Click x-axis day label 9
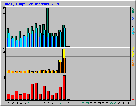Viewport: 136px width, 106px height. coord(41,103)
